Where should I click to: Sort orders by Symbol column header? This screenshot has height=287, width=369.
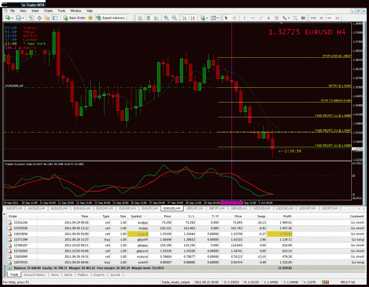[136, 216]
